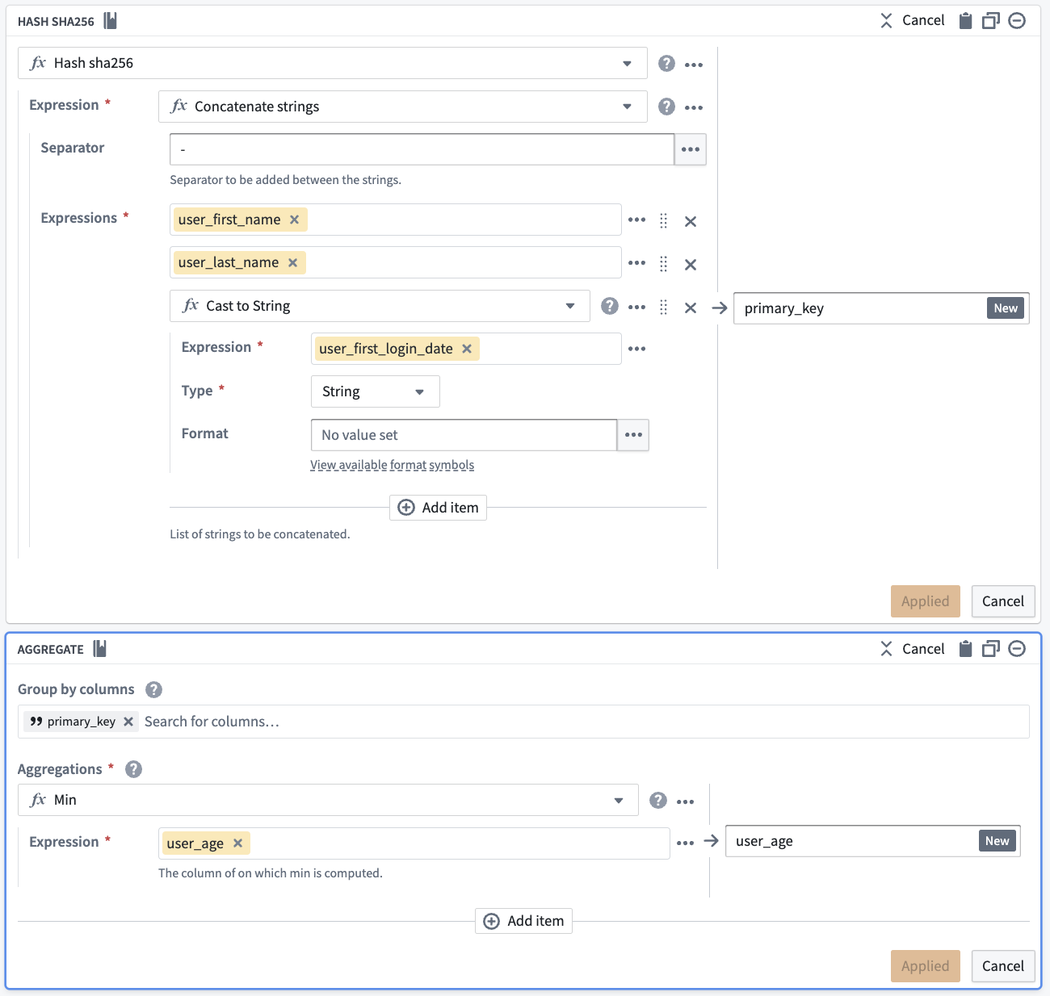Image resolution: width=1050 pixels, height=996 pixels.
Task: Expand the Min aggregation dropdown
Action: [x=619, y=801]
